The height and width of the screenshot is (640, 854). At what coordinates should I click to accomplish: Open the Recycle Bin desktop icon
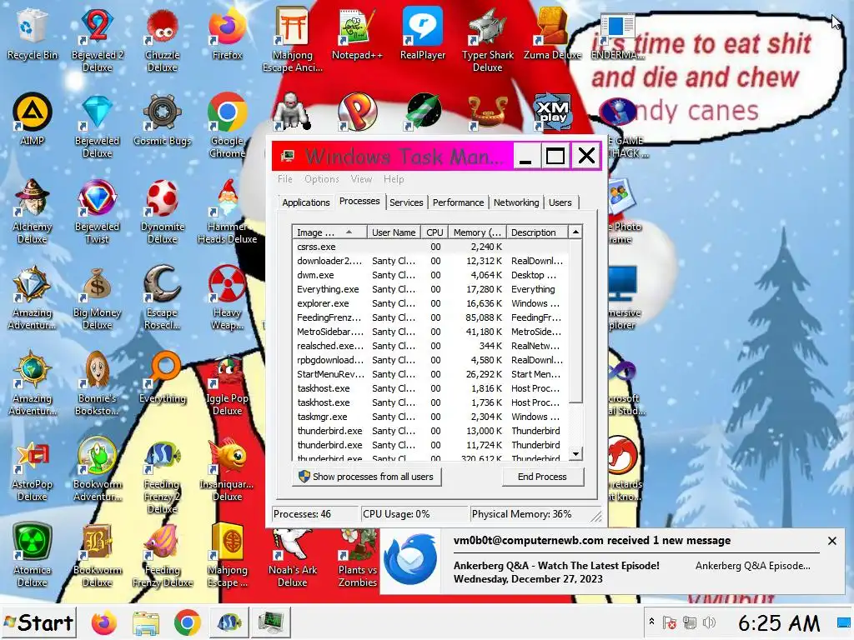[x=33, y=35]
